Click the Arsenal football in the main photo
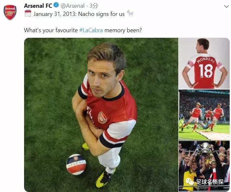 click(x=76, y=164)
